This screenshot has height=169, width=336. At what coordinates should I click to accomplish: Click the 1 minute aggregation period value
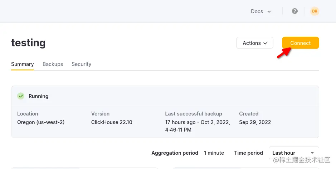point(214,153)
